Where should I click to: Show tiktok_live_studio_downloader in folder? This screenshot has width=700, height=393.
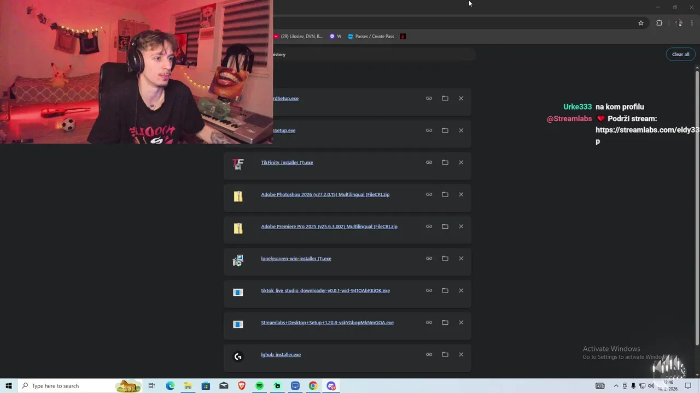click(445, 290)
